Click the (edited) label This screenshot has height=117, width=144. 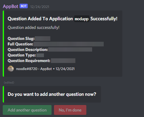point(9,83)
